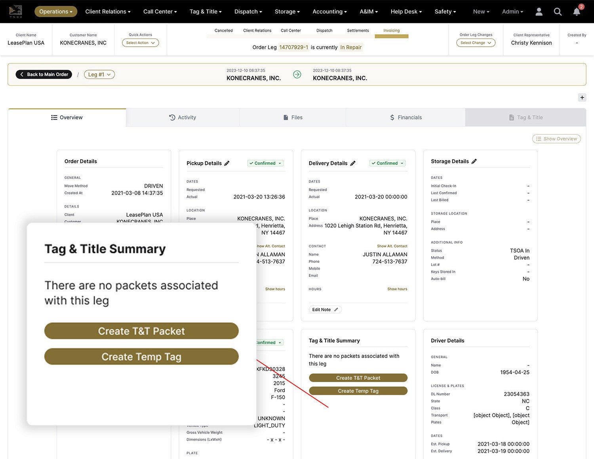Select the Invoicing status stage

coord(391,31)
